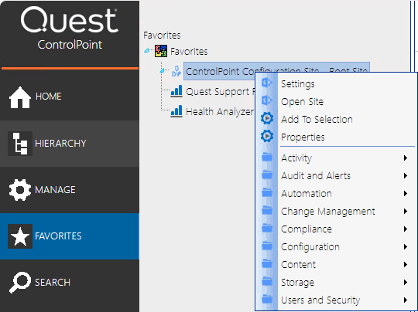Select the Quest Support tree row
This screenshot has width=418, height=312.
[x=220, y=91]
